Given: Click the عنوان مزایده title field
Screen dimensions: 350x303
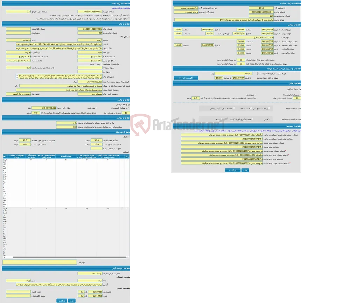Looking at the screenshot, I should tap(224, 20).
